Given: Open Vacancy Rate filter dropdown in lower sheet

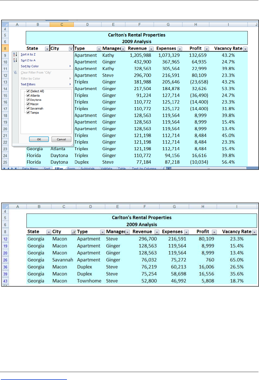Looking at the screenshot, I should (254, 232).
